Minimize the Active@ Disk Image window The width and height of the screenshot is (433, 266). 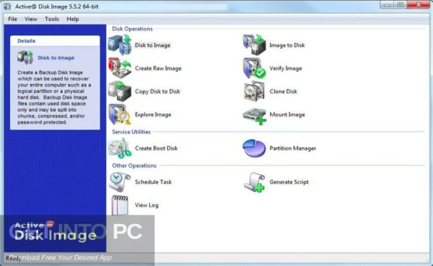pyautogui.click(x=387, y=5)
